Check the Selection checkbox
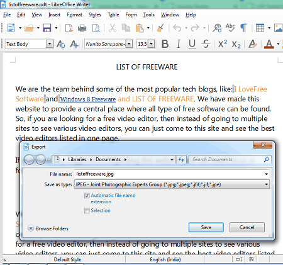 pyautogui.click(x=87, y=210)
